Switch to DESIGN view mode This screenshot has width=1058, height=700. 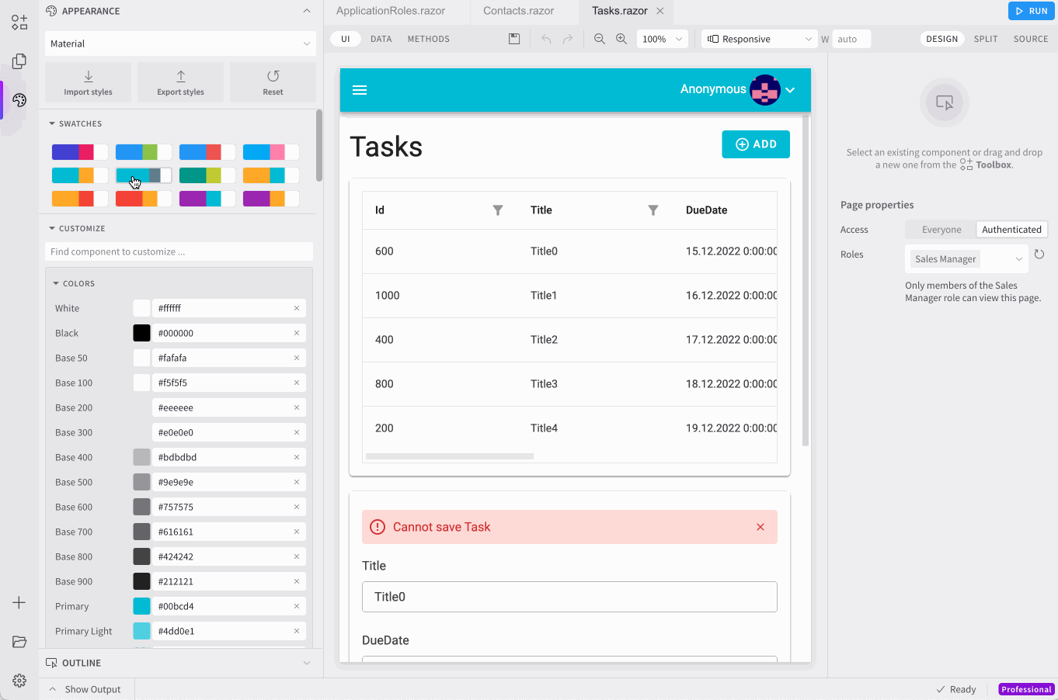[x=942, y=39]
